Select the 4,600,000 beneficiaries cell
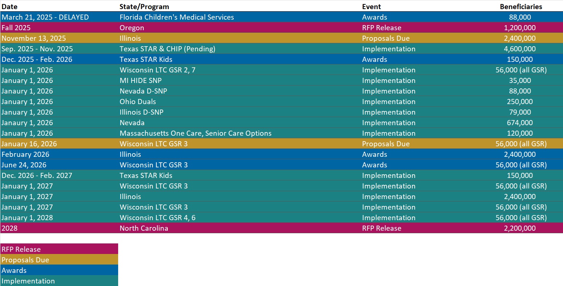The height and width of the screenshot is (286, 563). [x=520, y=49]
